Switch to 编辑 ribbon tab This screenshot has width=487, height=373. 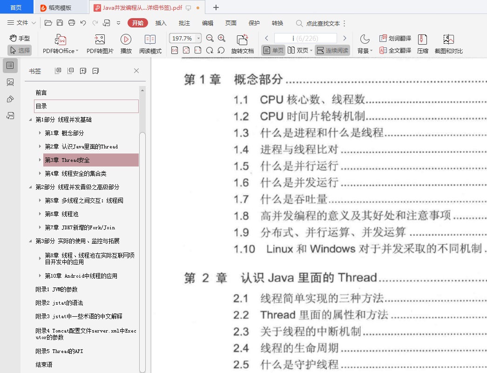(x=208, y=23)
